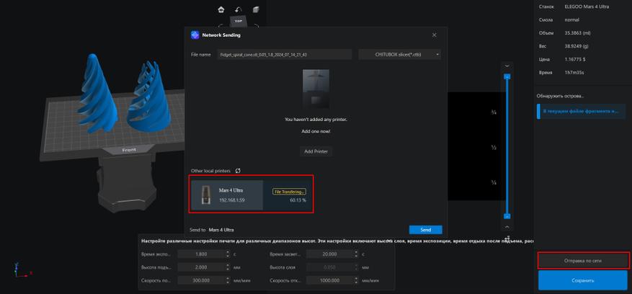Click the top handle of layer slider

(x=507, y=76)
